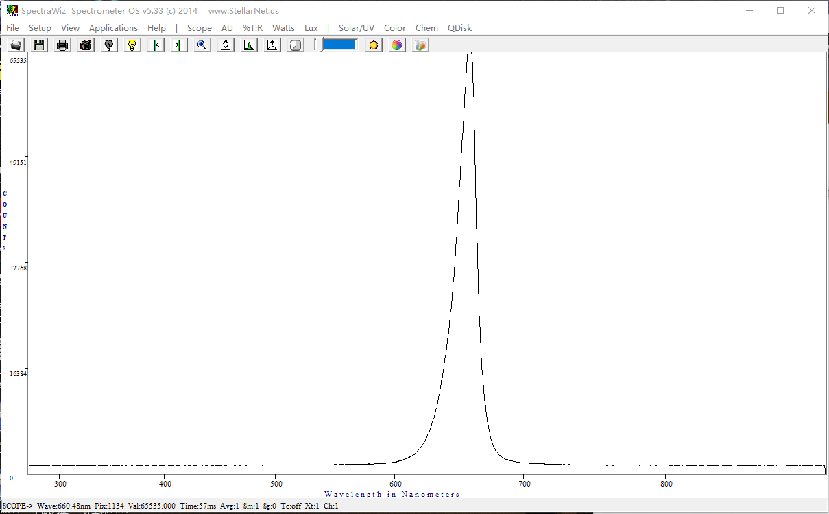Take dark reference with dark bulb icon
Viewport: 829px width, 514px height.
108,45
